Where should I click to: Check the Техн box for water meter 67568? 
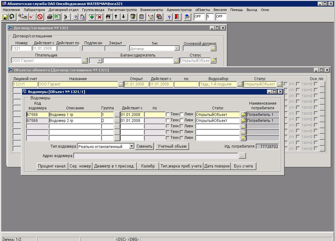168,115
